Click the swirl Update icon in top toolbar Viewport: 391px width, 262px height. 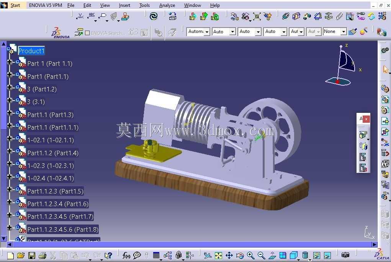tap(154, 16)
